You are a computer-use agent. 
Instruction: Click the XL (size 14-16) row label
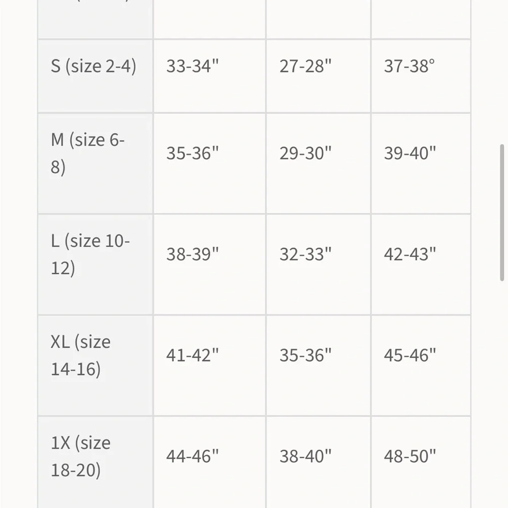point(80,356)
